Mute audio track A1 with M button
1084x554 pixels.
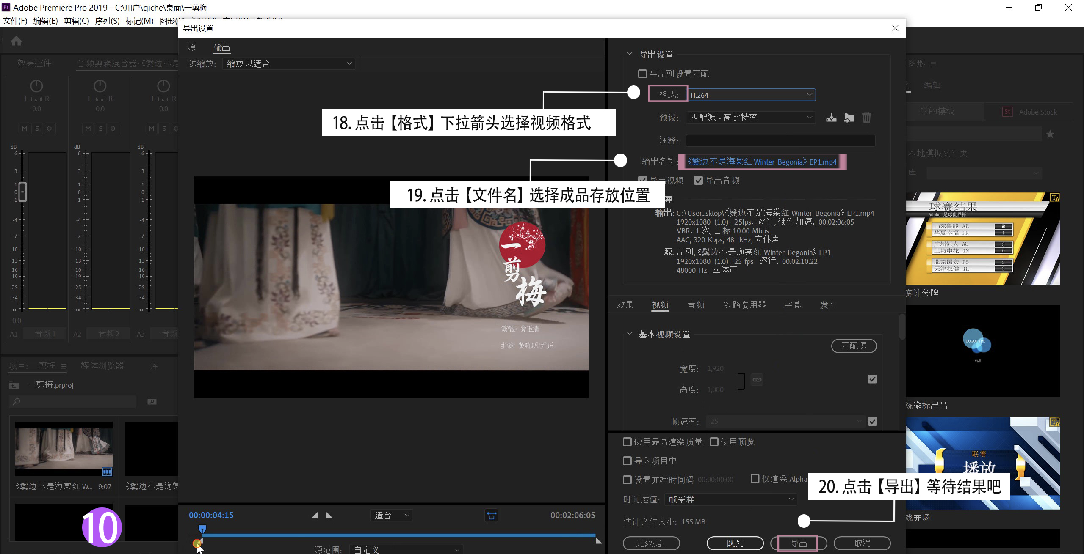click(x=25, y=129)
